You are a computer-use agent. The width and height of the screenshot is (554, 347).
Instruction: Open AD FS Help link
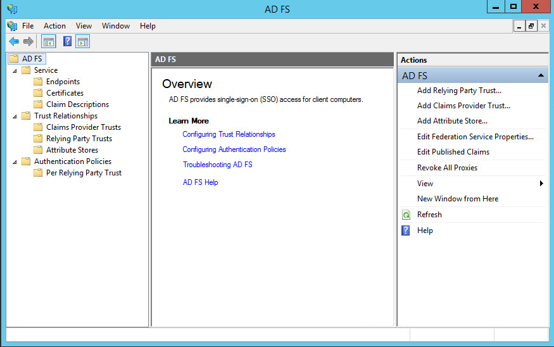tap(200, 182)
